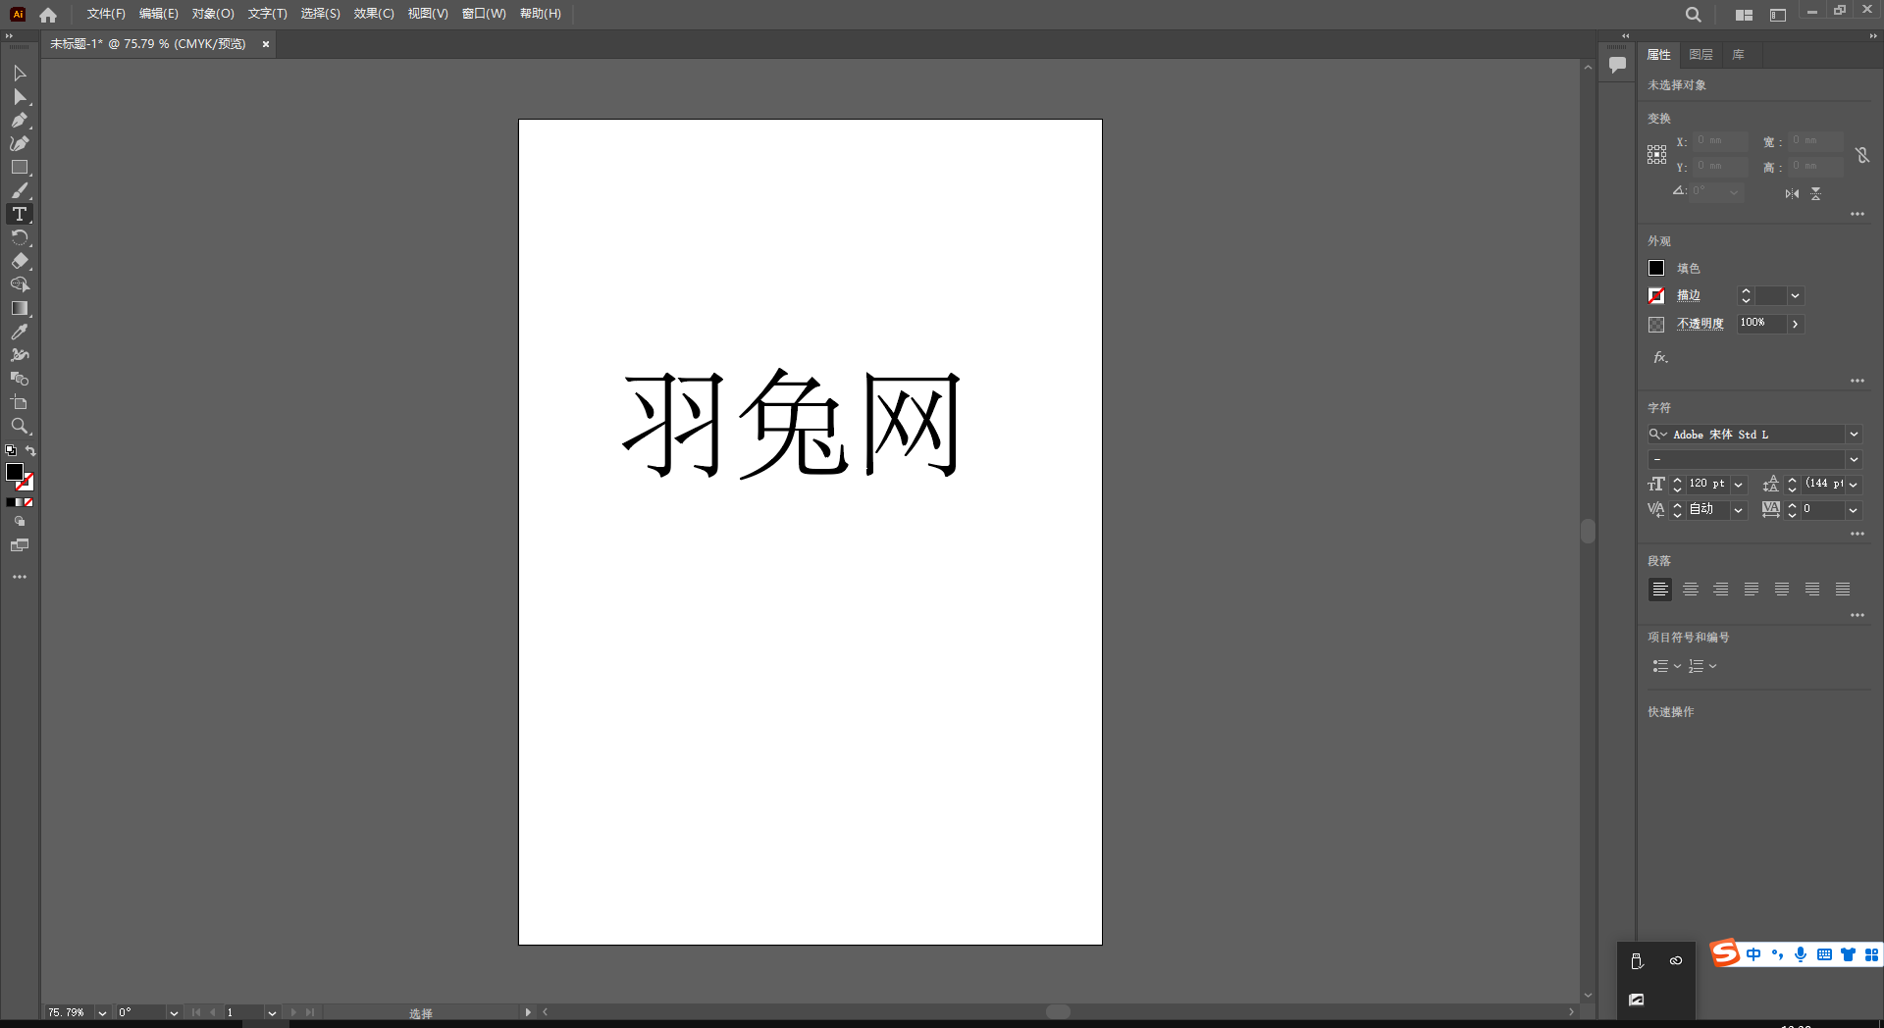The image size is (1884, 1028).
Task: Switch to the 图层 tab
Action: tap(1701, 55)
